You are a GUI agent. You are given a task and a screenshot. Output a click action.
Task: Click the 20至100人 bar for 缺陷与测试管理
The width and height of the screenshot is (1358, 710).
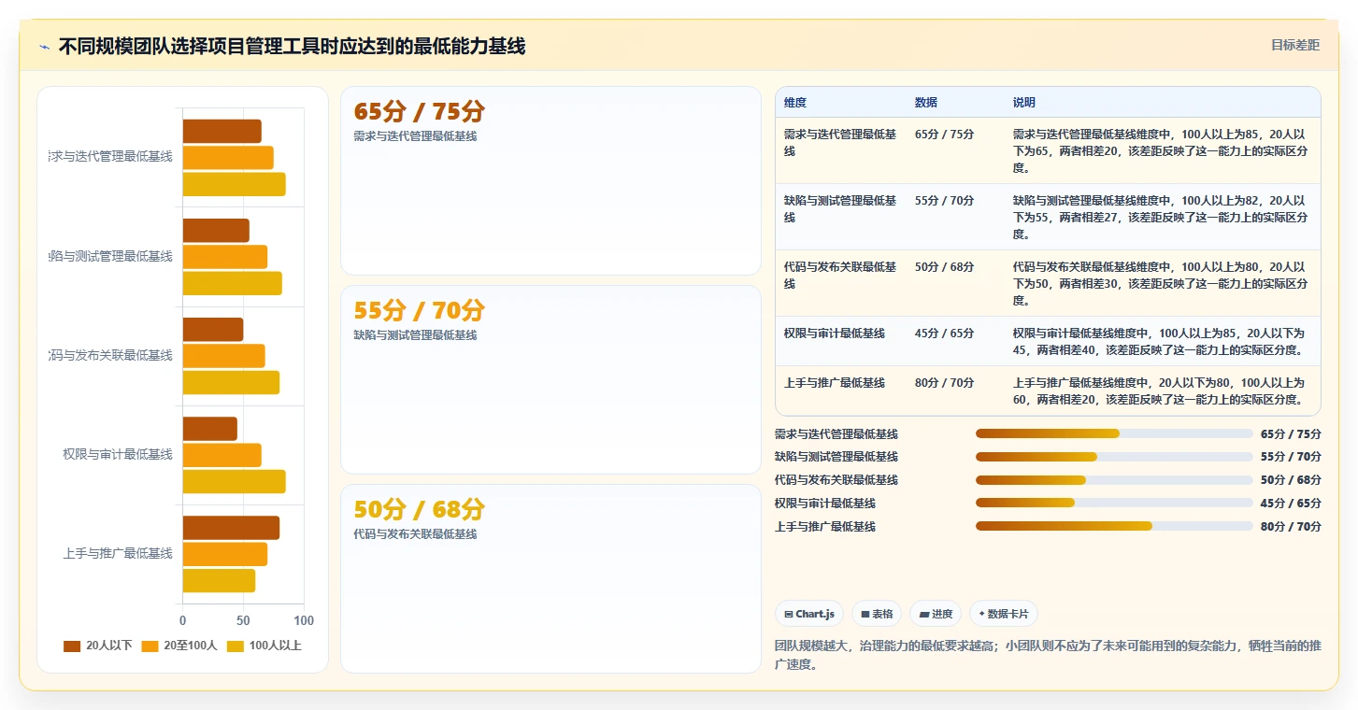pos(225,257)
